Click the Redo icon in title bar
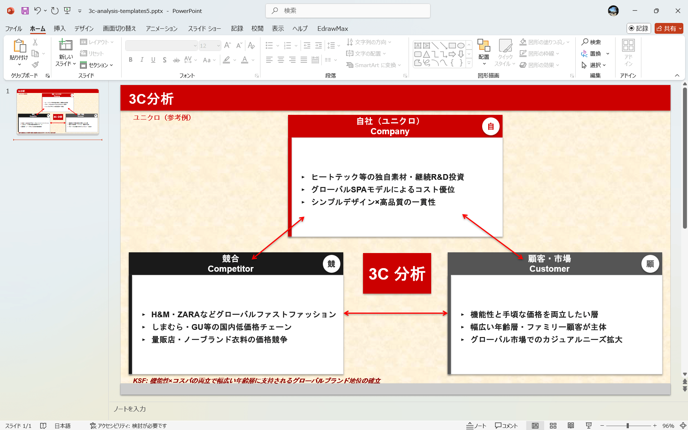The width and height of the screenshot is (688, 430). click(55, 11)
